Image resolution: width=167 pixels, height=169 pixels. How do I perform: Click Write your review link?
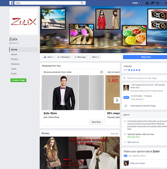coord(137,163)
